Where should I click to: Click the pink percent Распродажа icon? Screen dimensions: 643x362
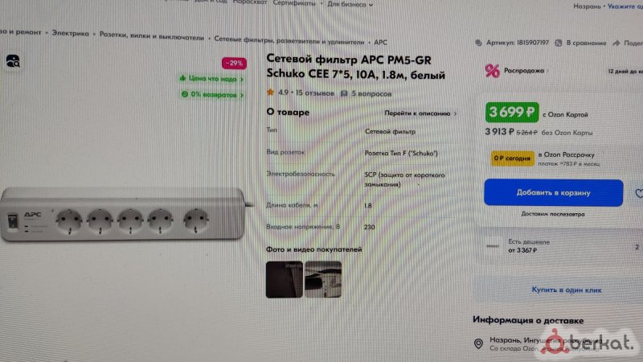pos(492,71)
